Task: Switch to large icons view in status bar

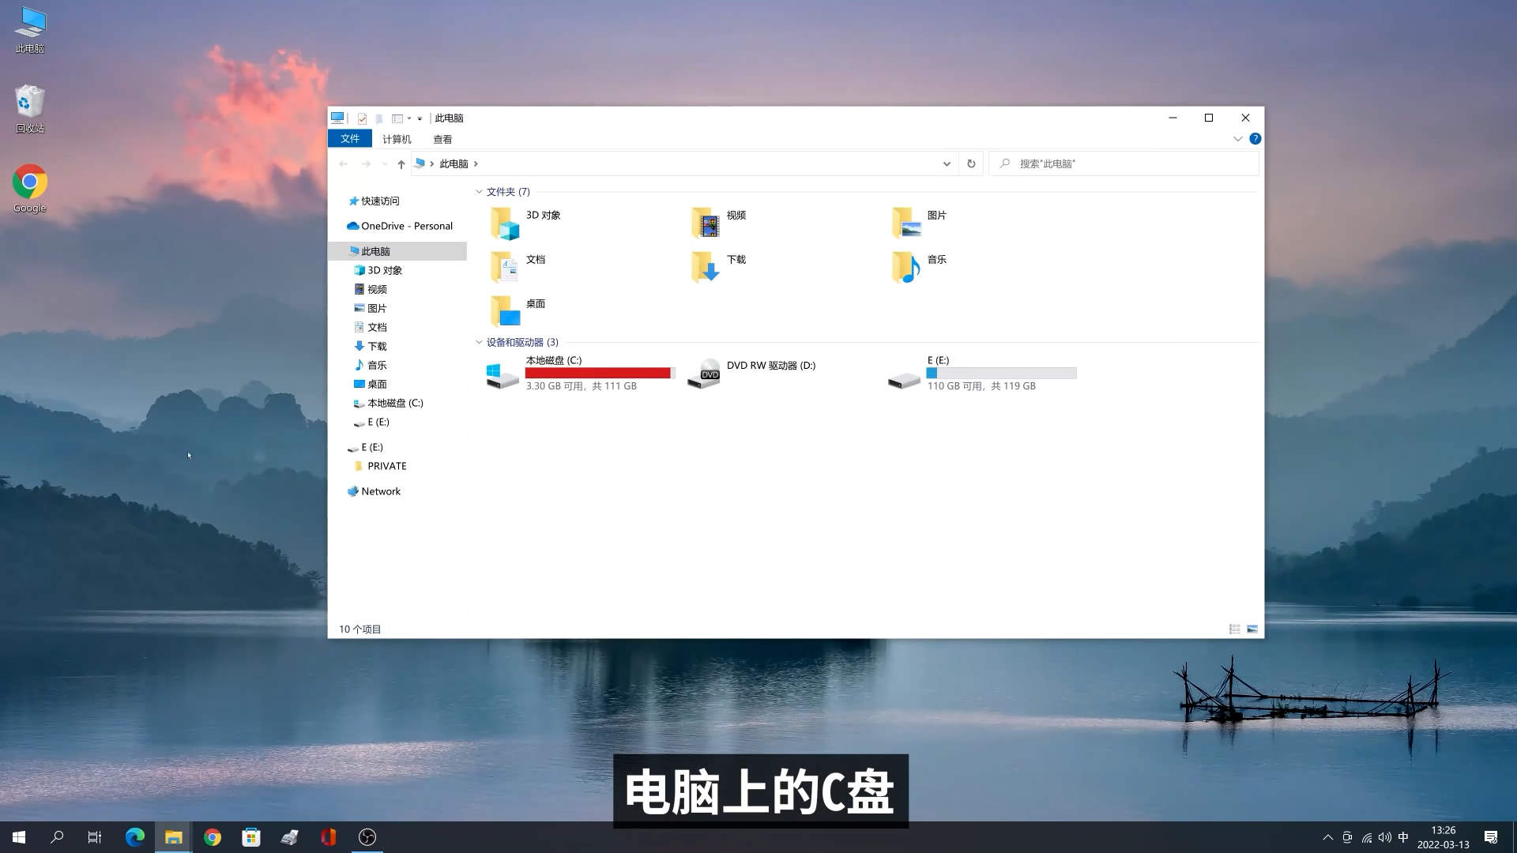Action: click(1252, 629)
